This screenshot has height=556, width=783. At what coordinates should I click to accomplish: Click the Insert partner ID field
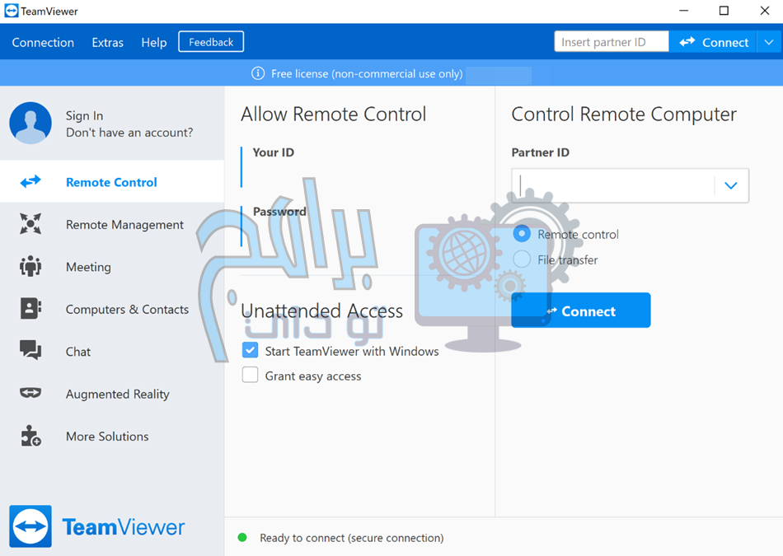click(x=610, y=42)
